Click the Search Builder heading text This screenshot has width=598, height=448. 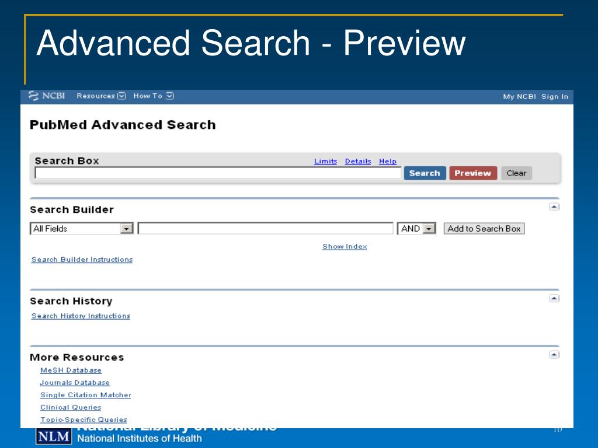(72, 209)
